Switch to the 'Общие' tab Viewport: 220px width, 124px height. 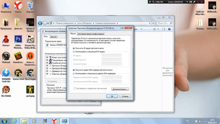coord(73,34)
